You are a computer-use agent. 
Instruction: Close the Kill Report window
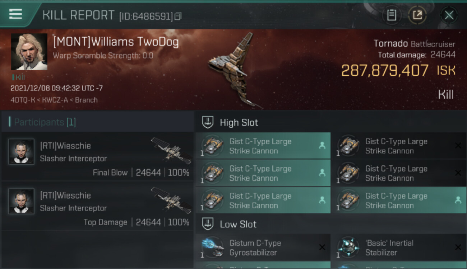click(x=449, y=15)
